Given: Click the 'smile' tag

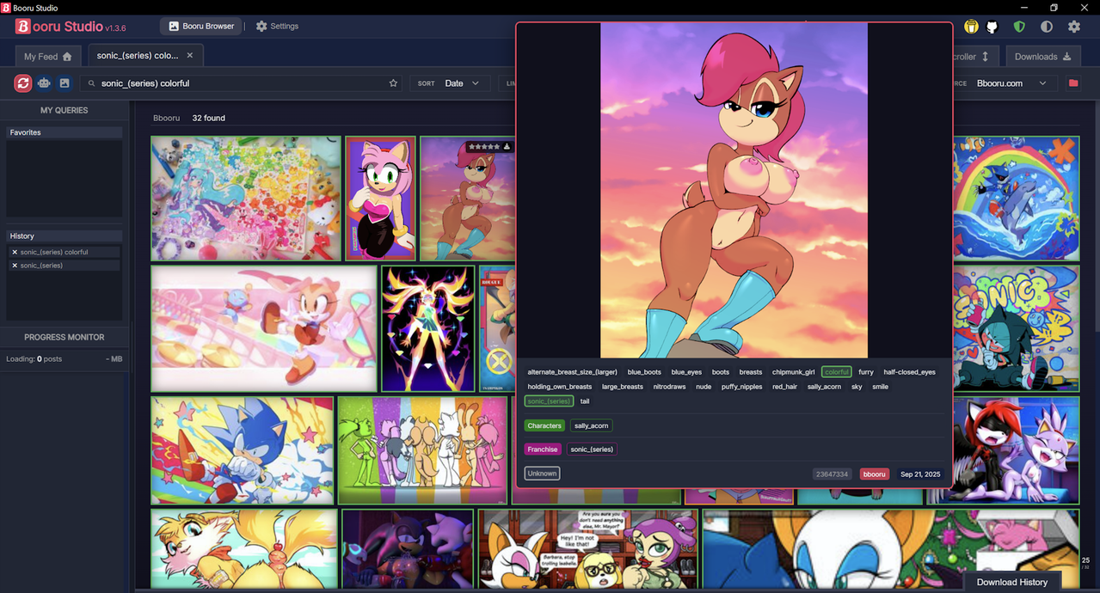Looking at the screenshot, I should 880,387.
